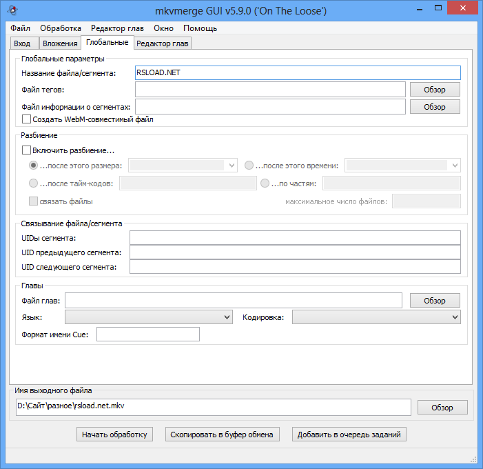Open the Обработка menu
The image size is (483, 469).
click(61, 28)
